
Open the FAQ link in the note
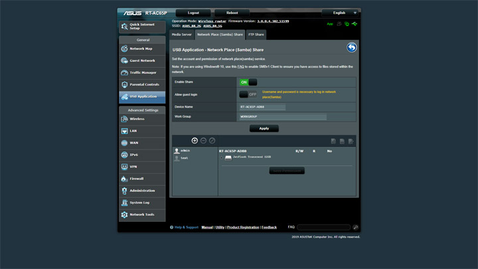(x=241, y=66)
